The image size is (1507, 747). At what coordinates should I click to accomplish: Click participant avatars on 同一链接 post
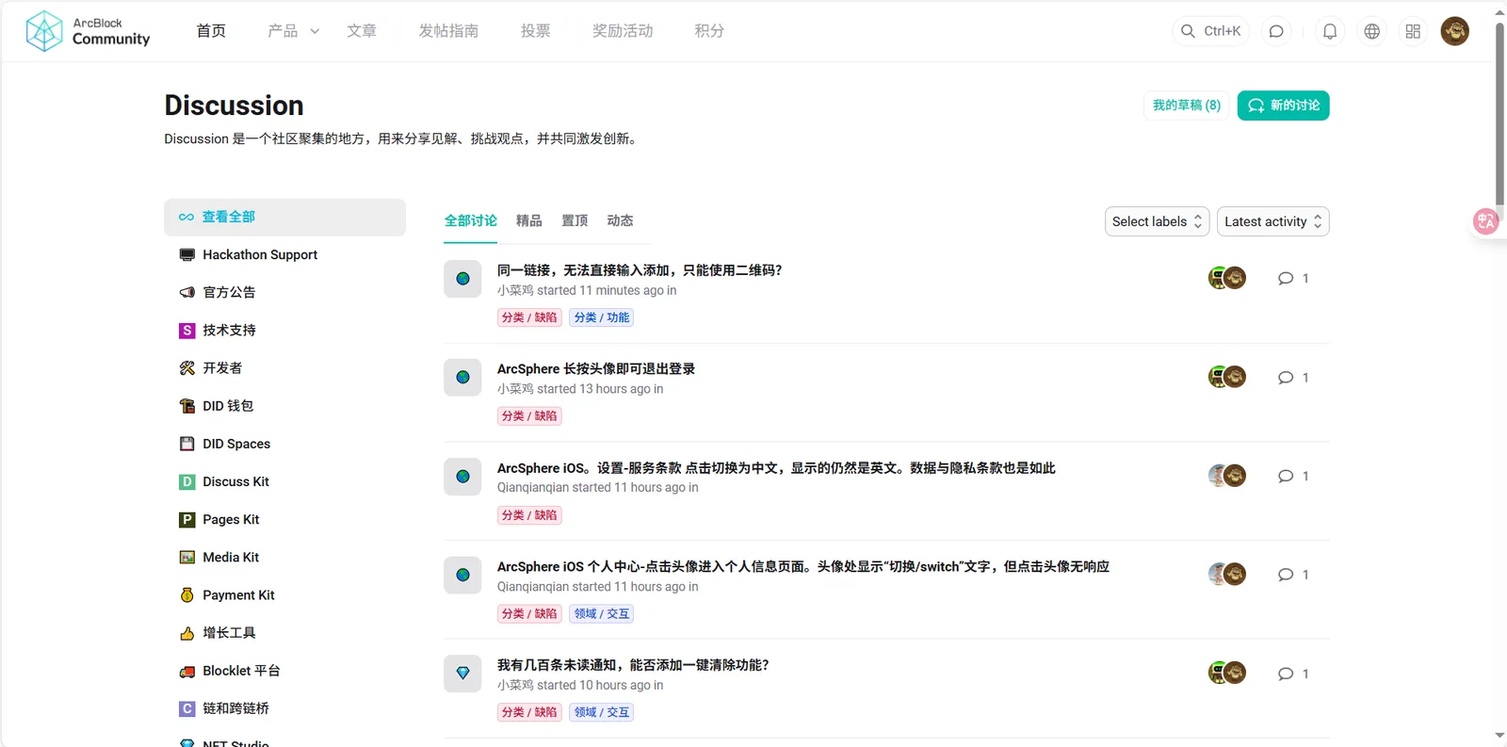tap(1227, 278)
